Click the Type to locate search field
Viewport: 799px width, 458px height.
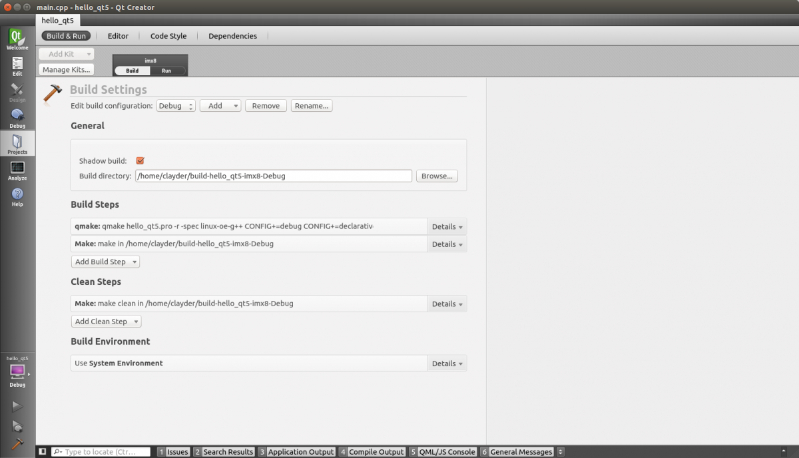100,451
